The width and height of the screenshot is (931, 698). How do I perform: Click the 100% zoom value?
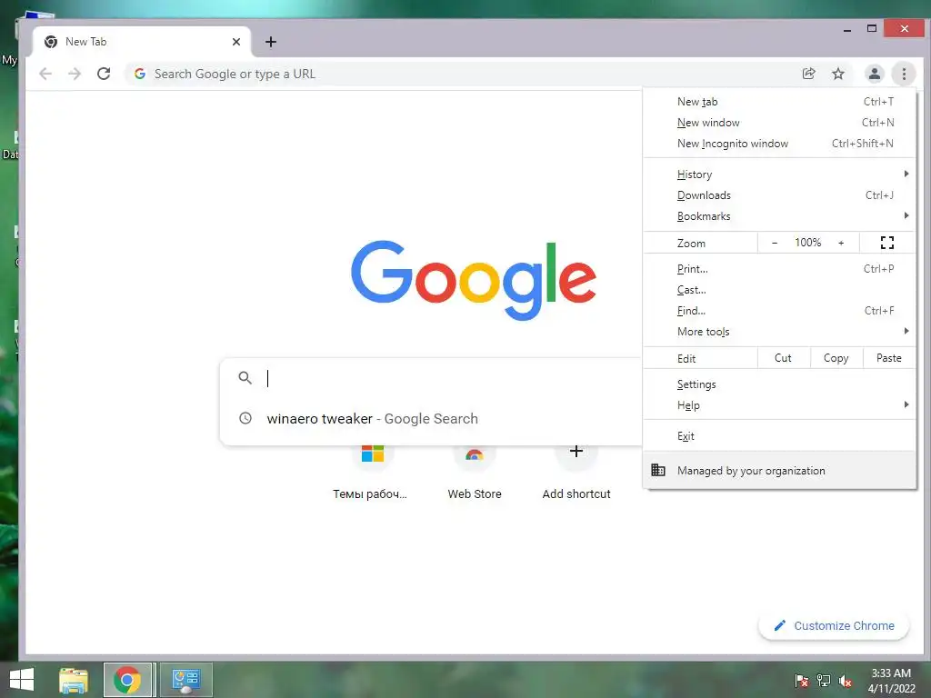(807, 242)
